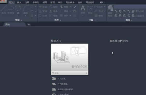This screenshot has width=146, height=95.
Task: Open the Trim tool dropdown arrow
Action: coord(71,7)
